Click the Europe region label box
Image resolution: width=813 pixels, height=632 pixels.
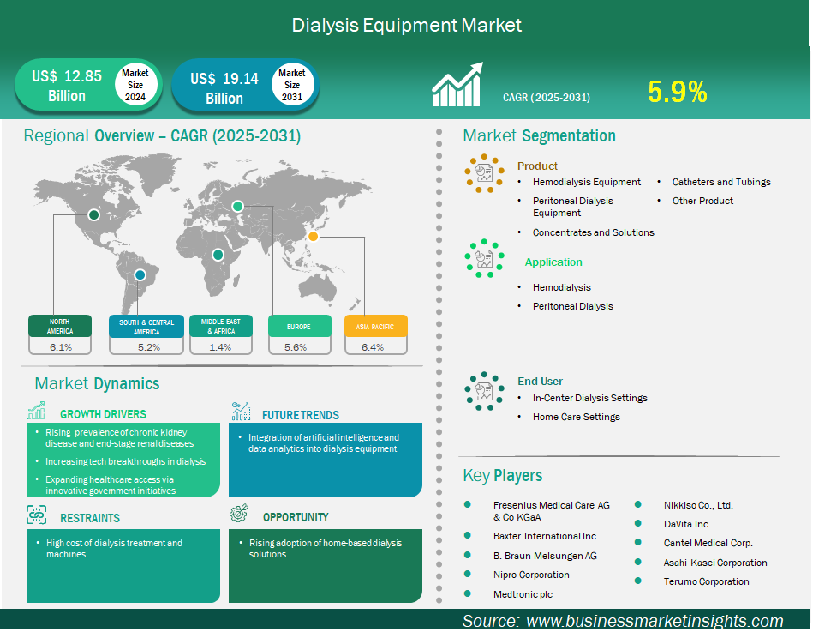(299, 327)
